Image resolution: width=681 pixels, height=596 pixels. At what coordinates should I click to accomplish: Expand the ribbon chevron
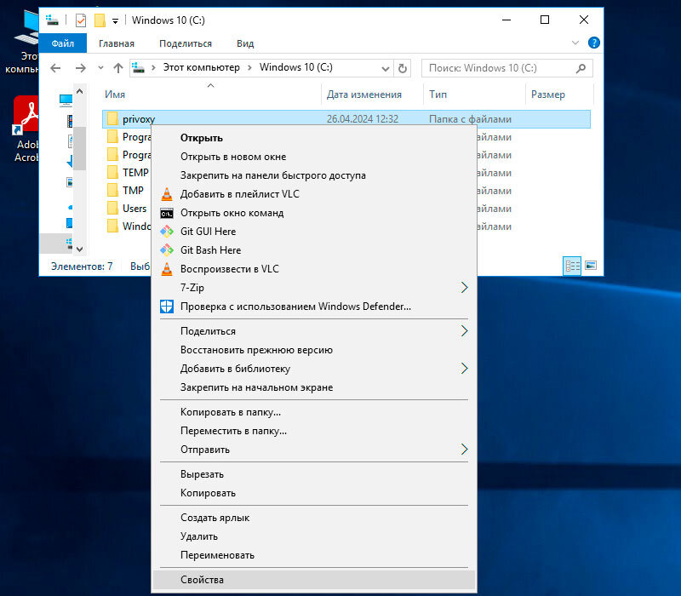pos(575,43)
